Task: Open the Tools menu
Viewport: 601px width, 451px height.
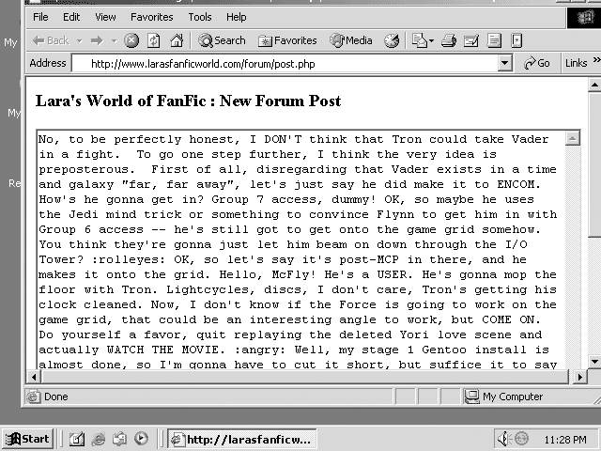Action: pos(199,17)
